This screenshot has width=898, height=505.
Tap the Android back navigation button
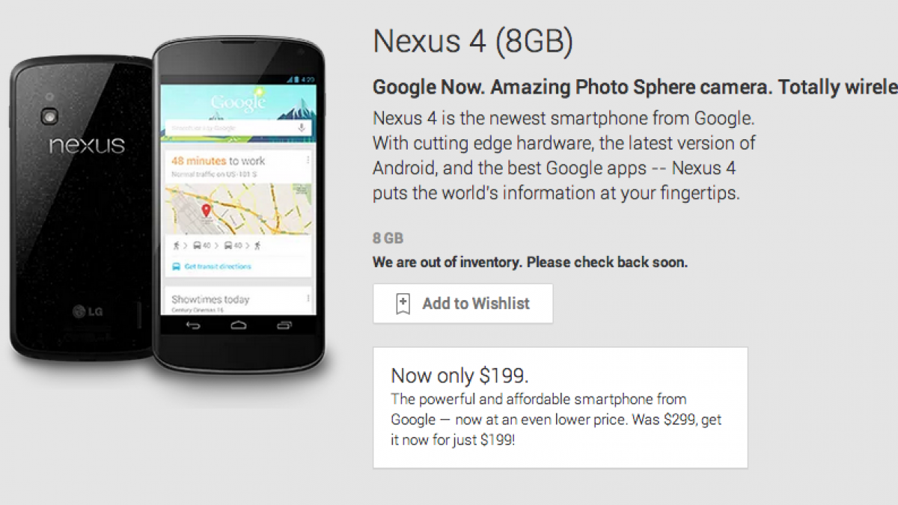click(x=193, y=325)
